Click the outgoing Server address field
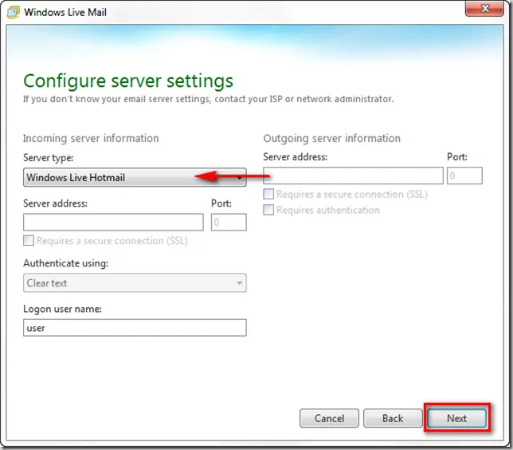Viewport: 513px width, 450px height. pyautogui.click(x=354, y=176)
